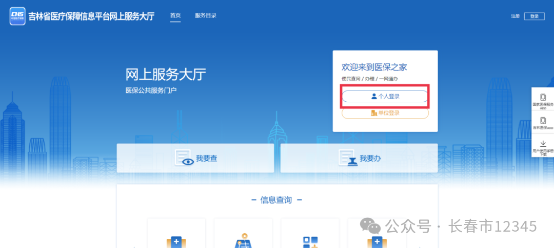Open the 我要办 service panel
The height and width of the screenshot is (248, 554).
coord(359,158)
